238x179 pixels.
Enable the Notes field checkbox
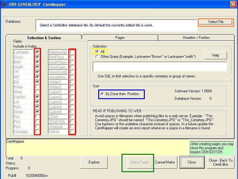coord(37,87)
